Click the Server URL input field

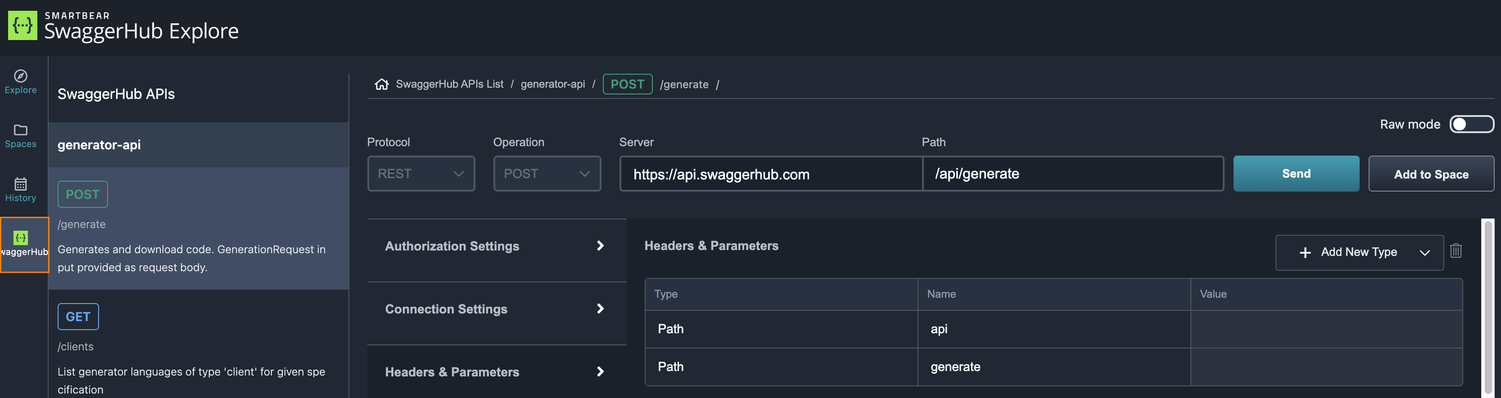pos(771,174)
